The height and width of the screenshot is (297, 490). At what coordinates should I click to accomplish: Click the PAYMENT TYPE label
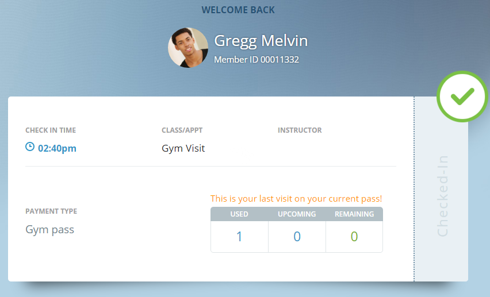coord(51,211)
